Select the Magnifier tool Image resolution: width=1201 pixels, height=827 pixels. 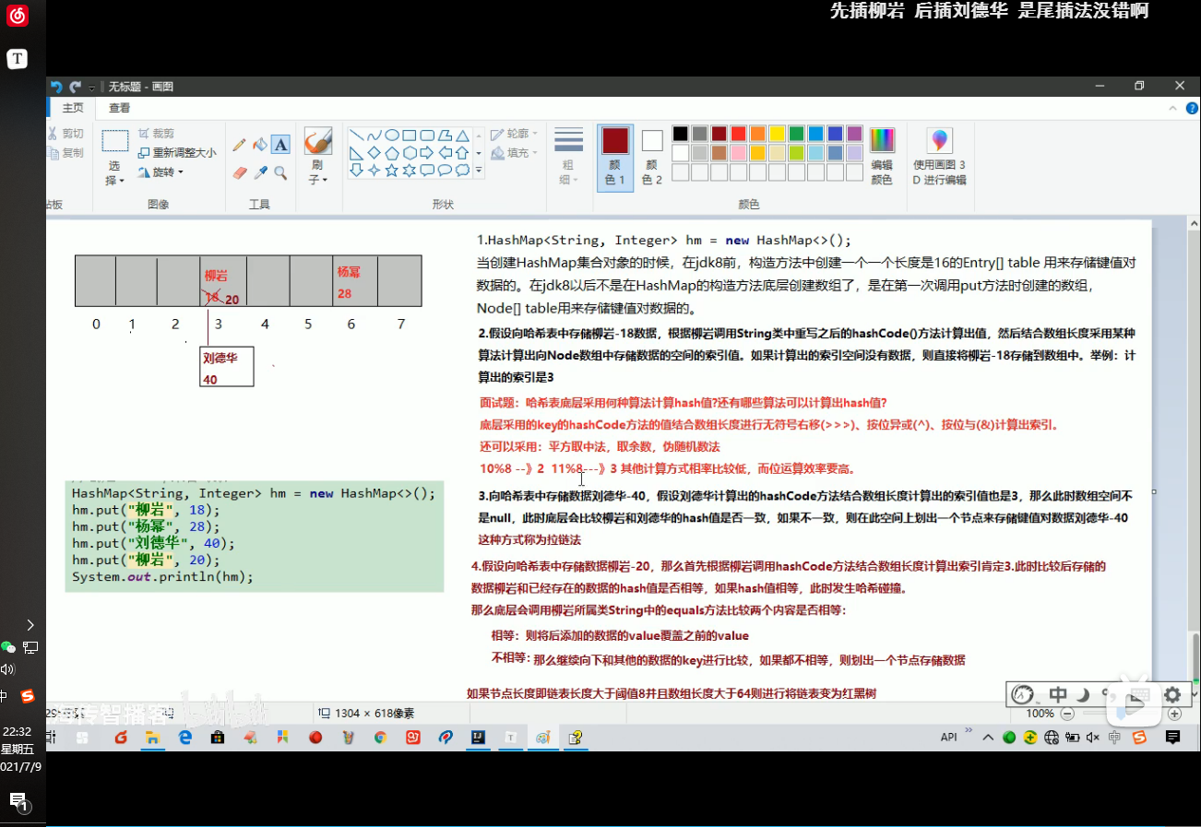point(280,172)
